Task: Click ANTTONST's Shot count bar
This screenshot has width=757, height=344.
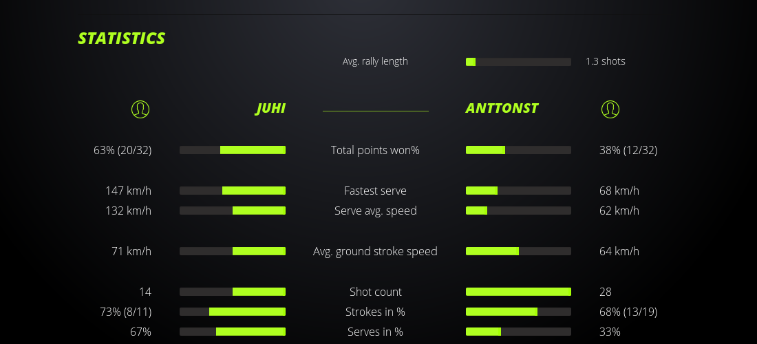Action: pyautogui.click(x=518, y=292)
